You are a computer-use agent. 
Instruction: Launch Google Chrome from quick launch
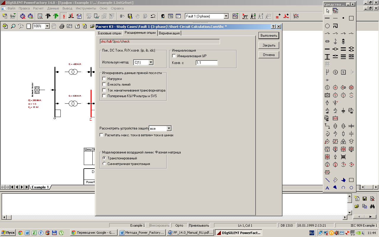(20, 233)
